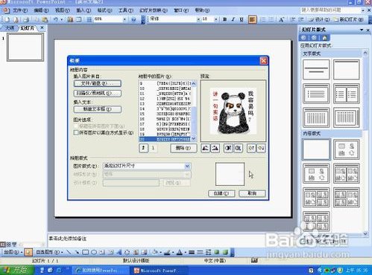Click the File/Disk button in album dialog
372x275 pixels.
(x=98, y=83)
